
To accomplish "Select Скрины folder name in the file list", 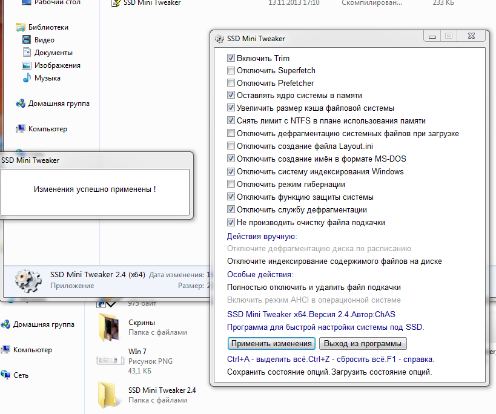I will [x=142, y=323].
